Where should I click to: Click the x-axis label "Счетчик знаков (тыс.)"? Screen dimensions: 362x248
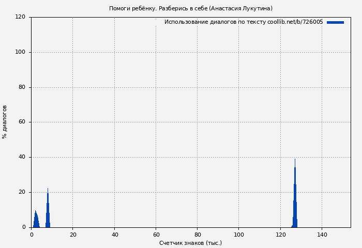tap(190, 243)
